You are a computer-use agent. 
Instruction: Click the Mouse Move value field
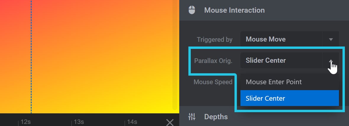[x=281, y=39]
